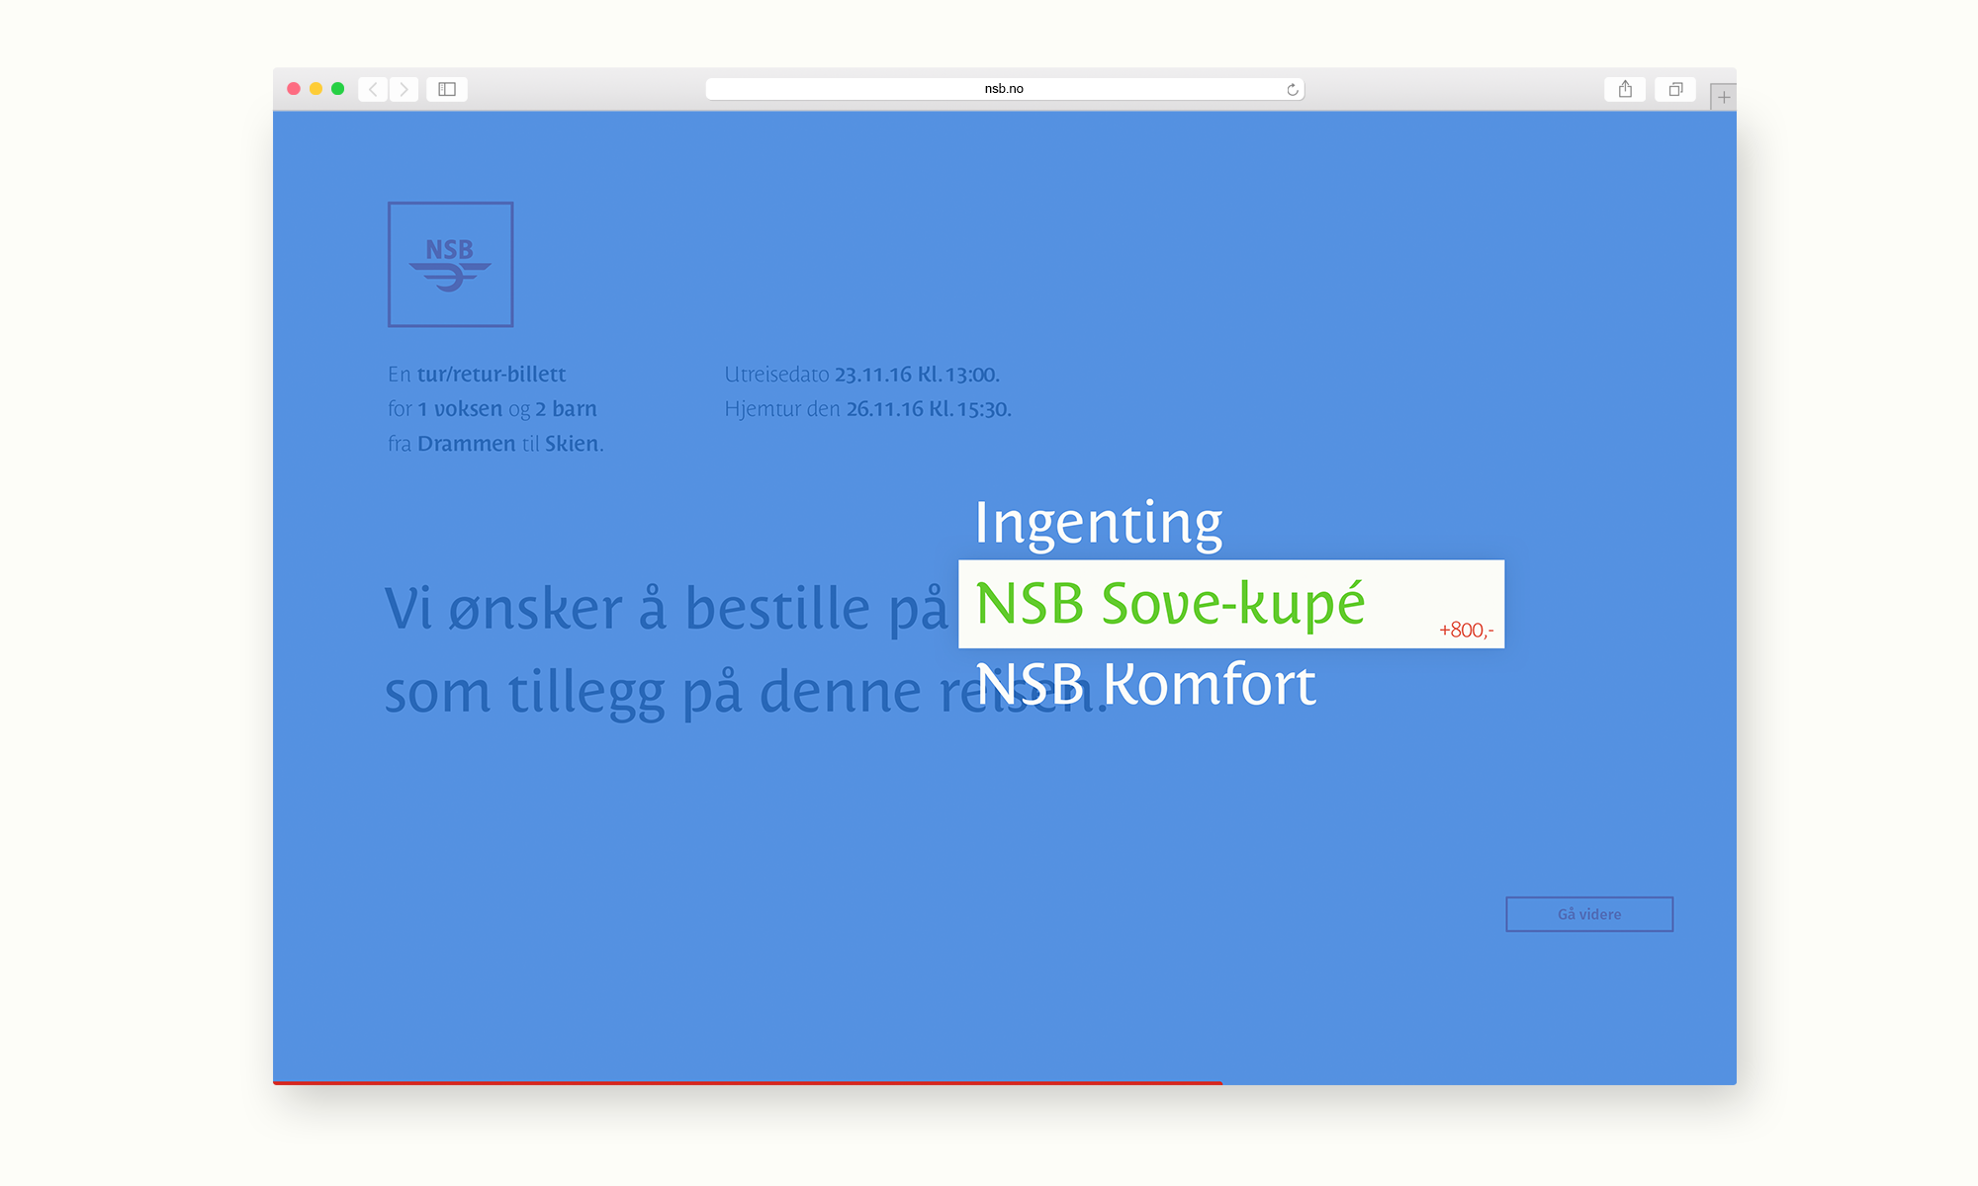Click the 1 voksen passenger text
Screen dimensions: 1978x1186
pyautogui.click(x=460, y=409)
